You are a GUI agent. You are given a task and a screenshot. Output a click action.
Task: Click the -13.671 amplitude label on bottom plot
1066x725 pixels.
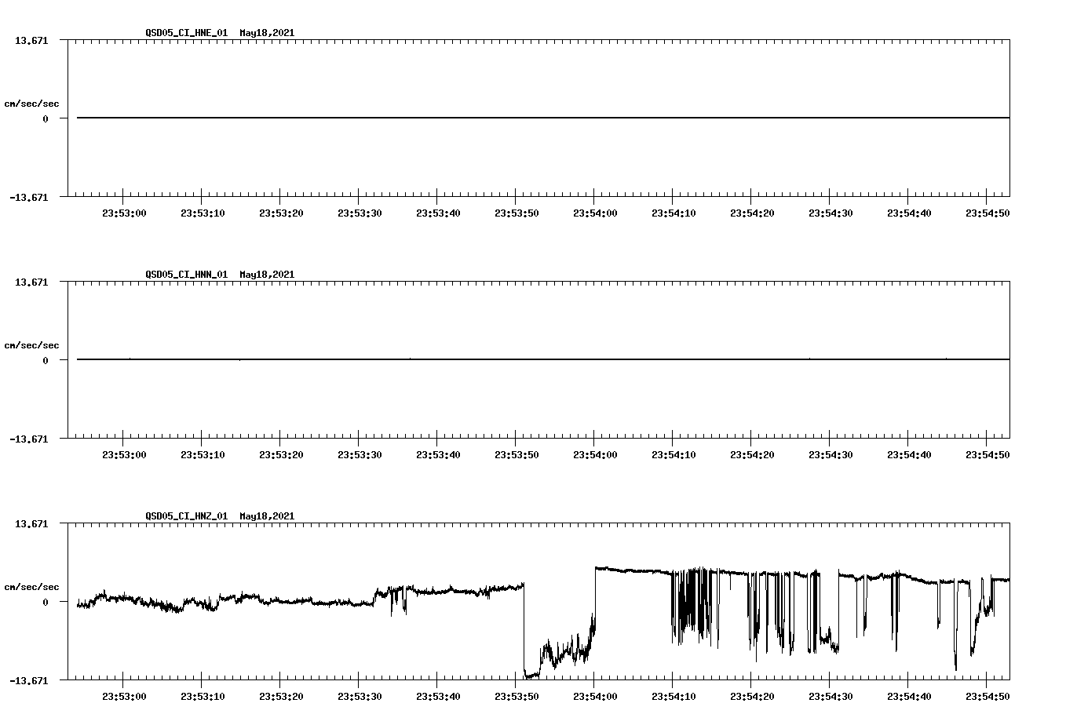click(29, 679)
